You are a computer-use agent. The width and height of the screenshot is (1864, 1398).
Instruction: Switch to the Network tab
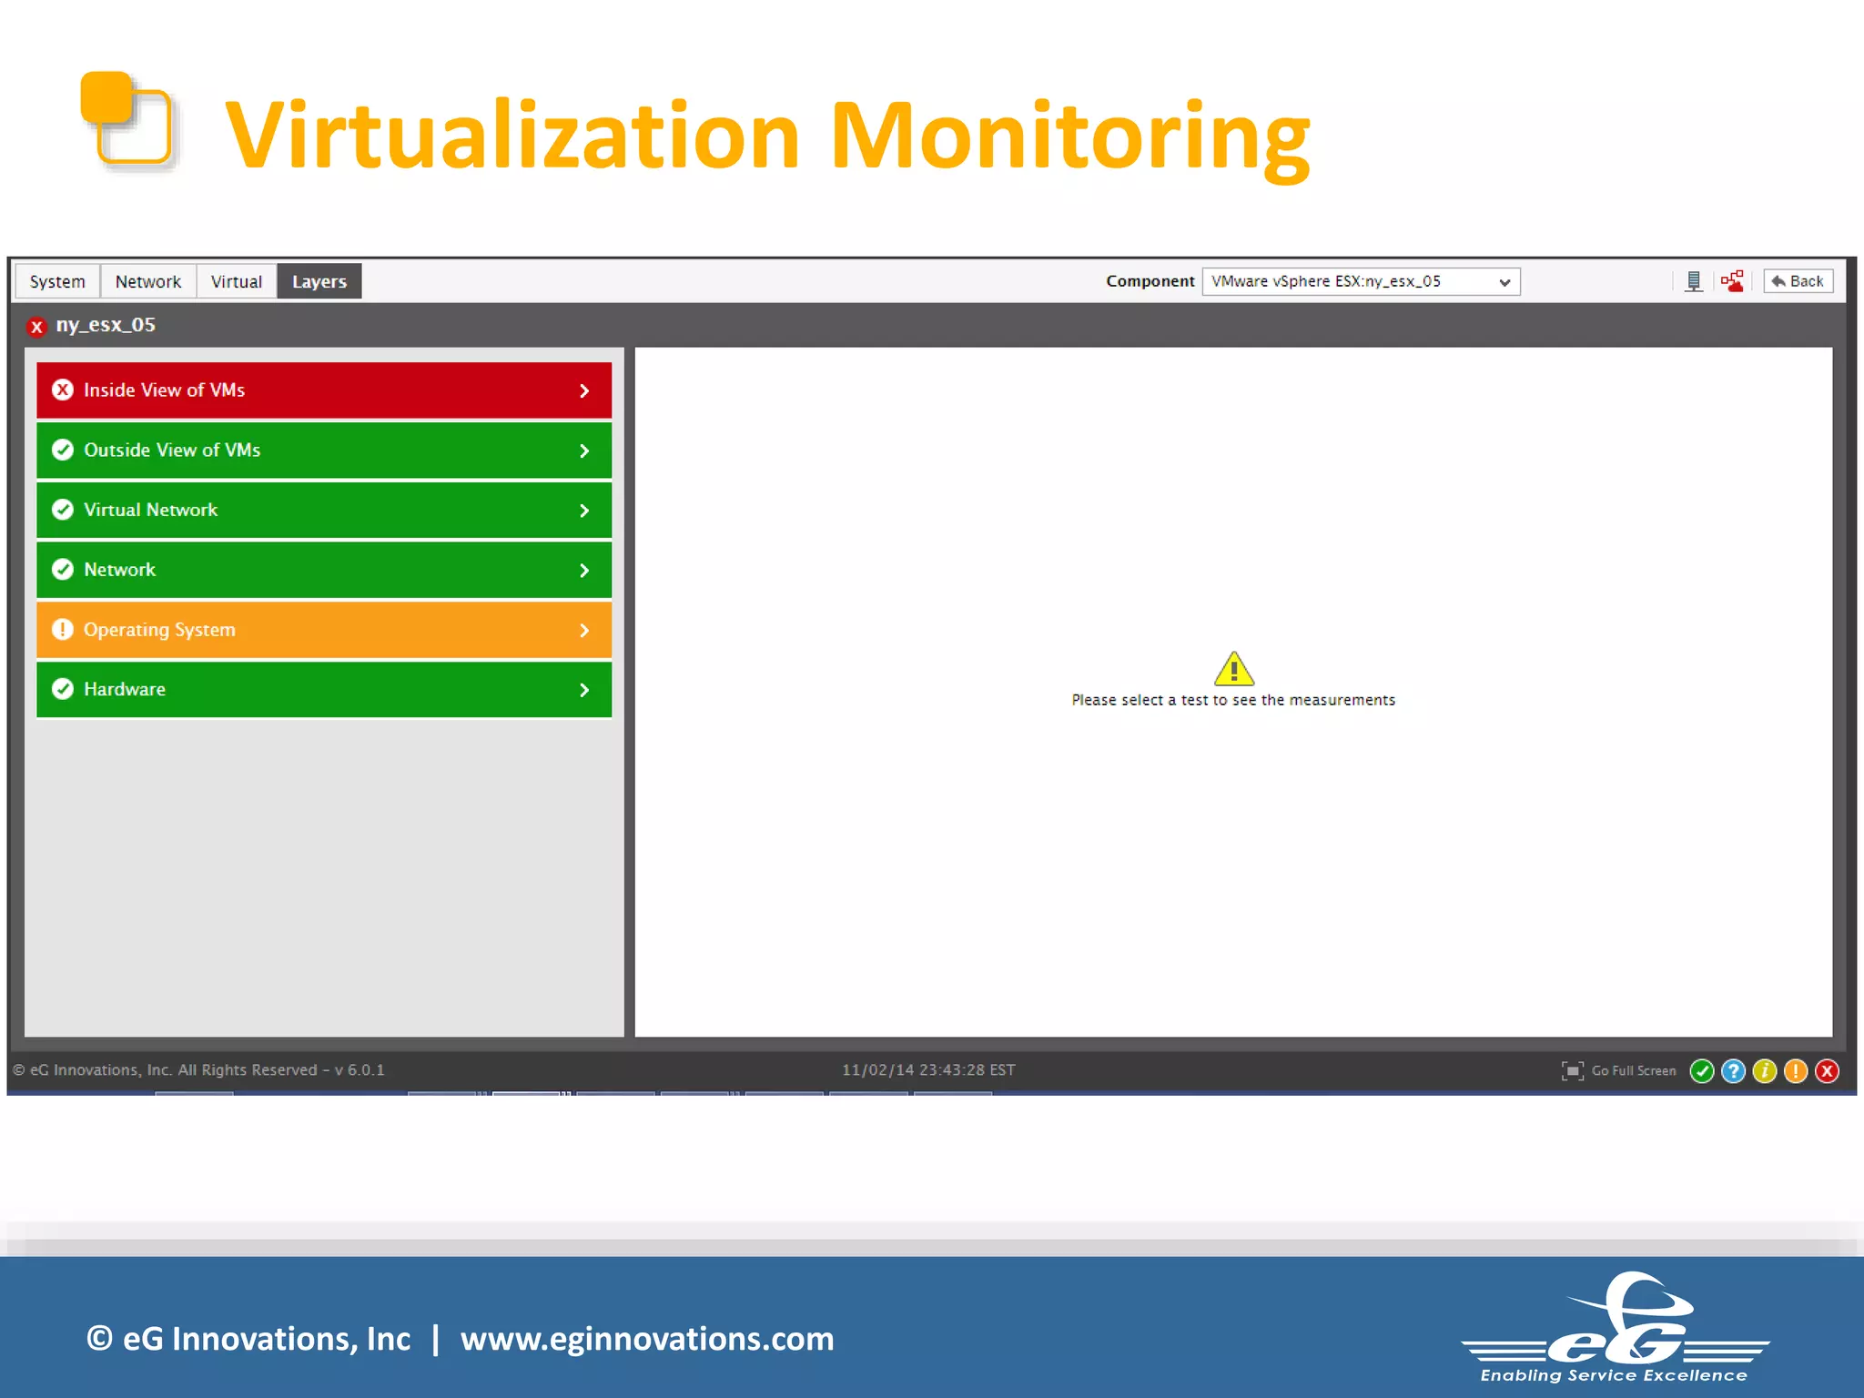pos(148,281)
